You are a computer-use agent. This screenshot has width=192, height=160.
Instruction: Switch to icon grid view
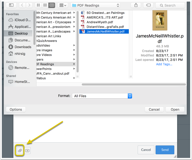click(x=38, y=5)
